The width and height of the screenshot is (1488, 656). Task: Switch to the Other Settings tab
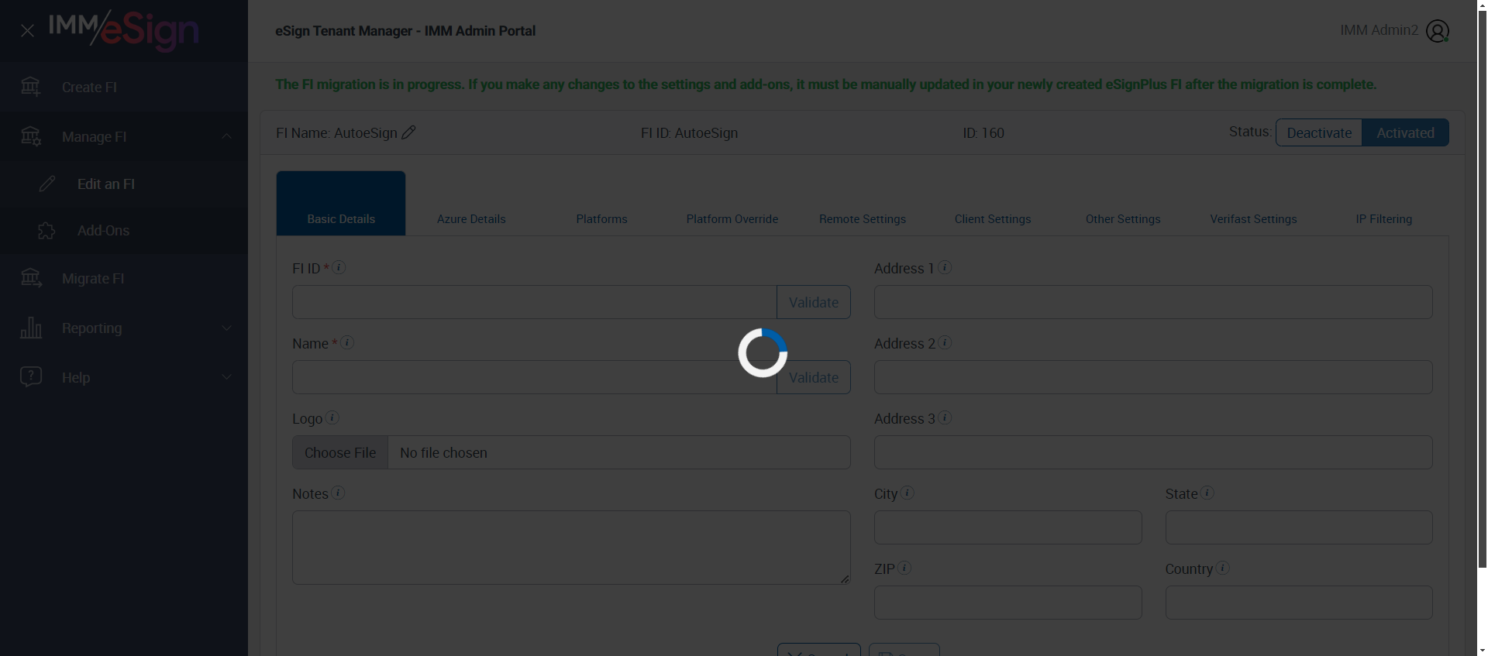pyautogui.click(x=1123, y=219)
